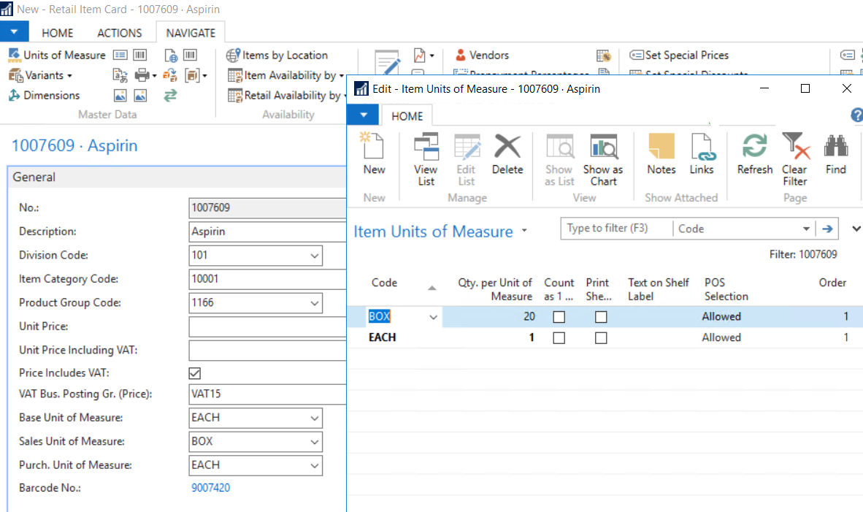This screenshot has width=863, height=512.
Task: Click application icon in Item Units title bar
Action: pyautogui.click(x=361, y=88)
